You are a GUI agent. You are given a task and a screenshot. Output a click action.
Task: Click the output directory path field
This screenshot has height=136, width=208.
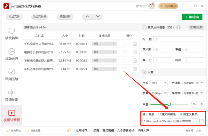(167, 121)
